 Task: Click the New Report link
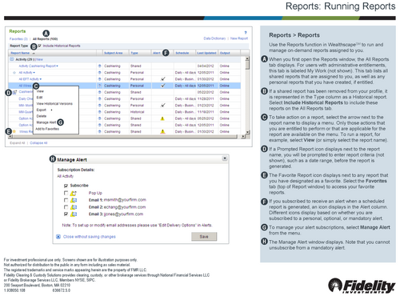click(239, 38)
